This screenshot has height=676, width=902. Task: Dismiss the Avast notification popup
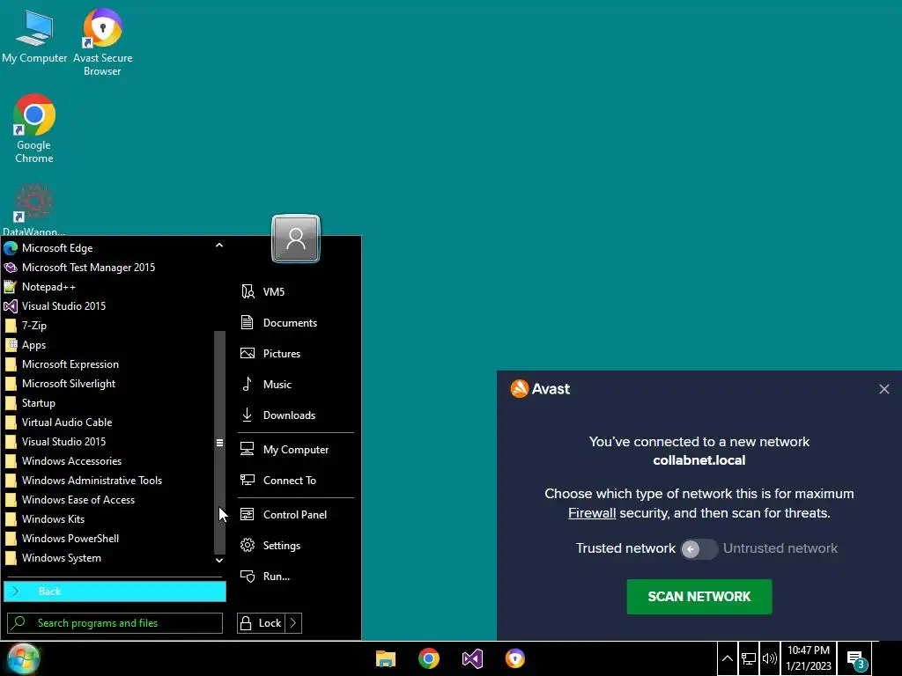[884, 389]
